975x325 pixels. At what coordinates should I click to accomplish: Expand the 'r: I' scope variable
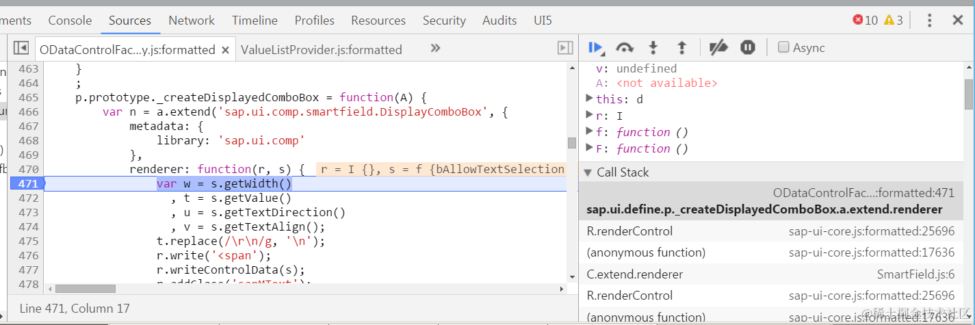590,116
